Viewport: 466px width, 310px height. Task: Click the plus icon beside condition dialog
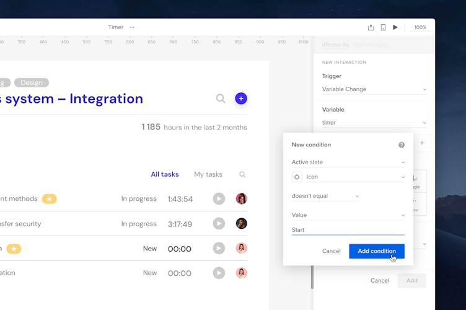tap(422, 143)
